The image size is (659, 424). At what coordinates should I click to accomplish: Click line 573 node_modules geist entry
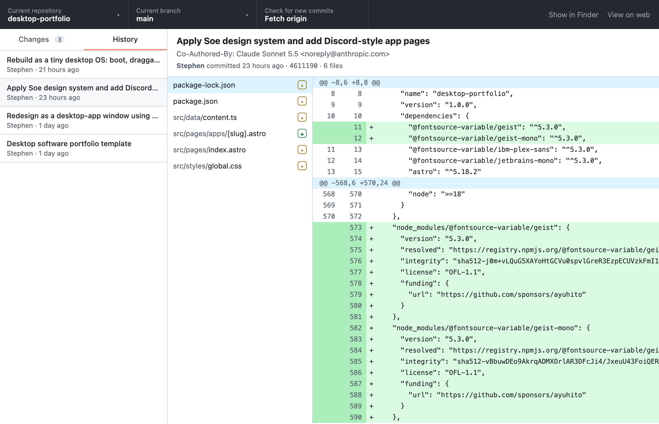(486, 228)
